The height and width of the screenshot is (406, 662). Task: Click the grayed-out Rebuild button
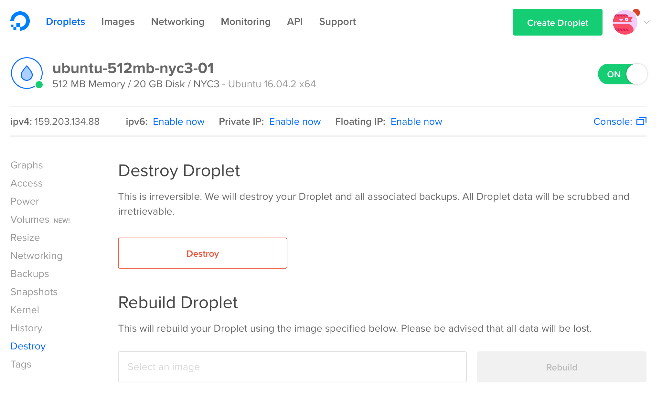tap(561, 367)
